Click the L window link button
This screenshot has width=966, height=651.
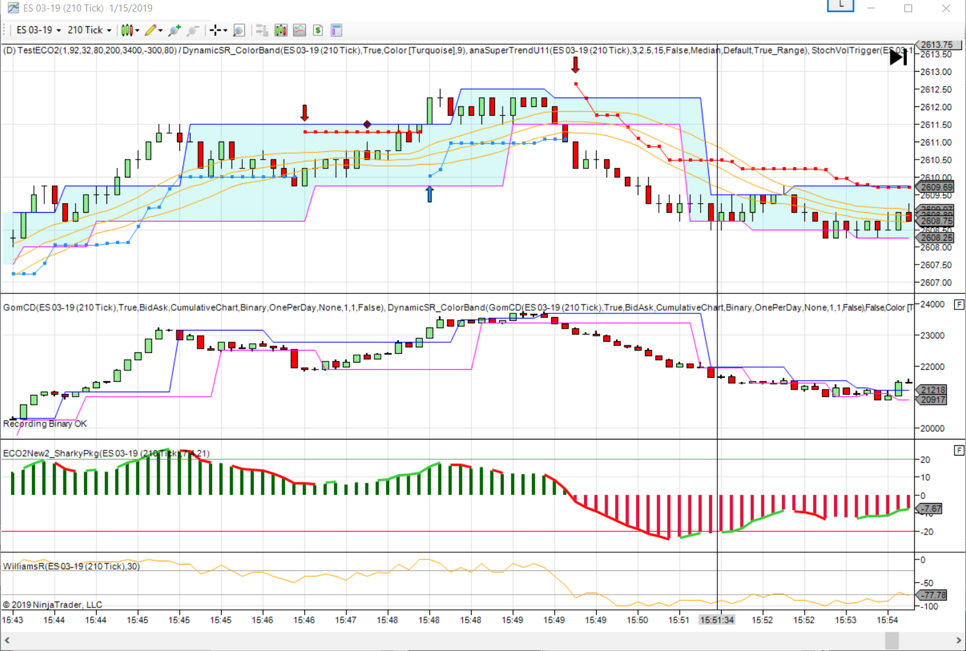[840, 6]
